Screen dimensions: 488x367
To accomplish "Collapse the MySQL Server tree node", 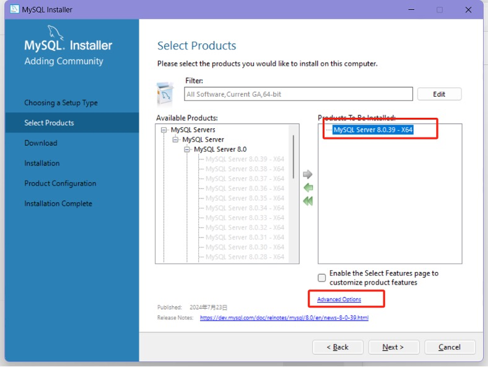I will coord(176,140).
